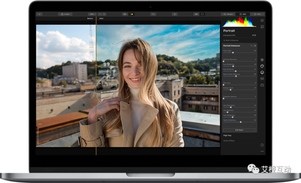Toggle Portrait Enhancer on/off switch
The width and height of the screenshot is (301, 183).
255,46
